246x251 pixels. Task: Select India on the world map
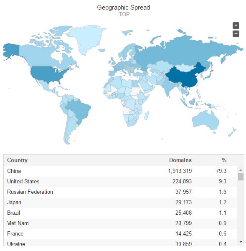(170, 87)
